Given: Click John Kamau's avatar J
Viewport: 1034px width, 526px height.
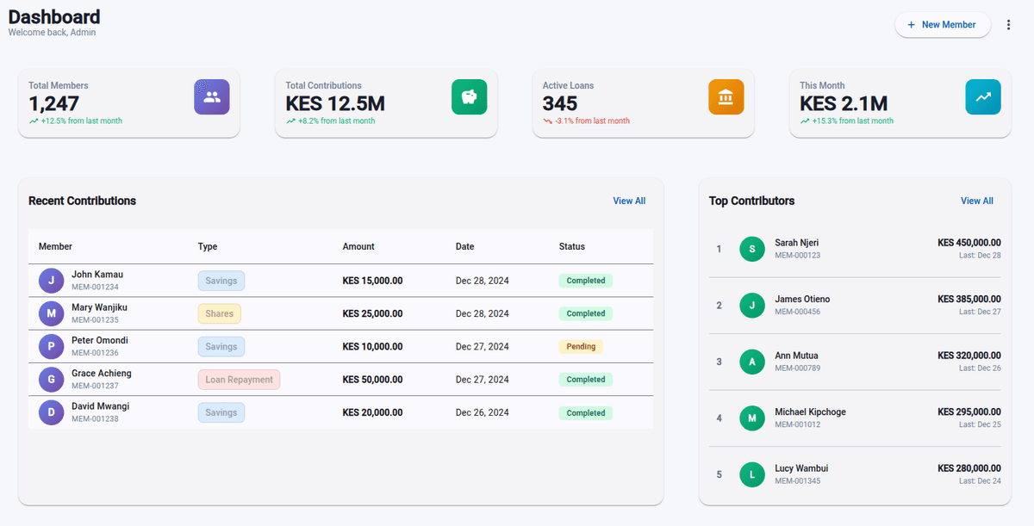Looking at the screenshot, I should point(52,281).
